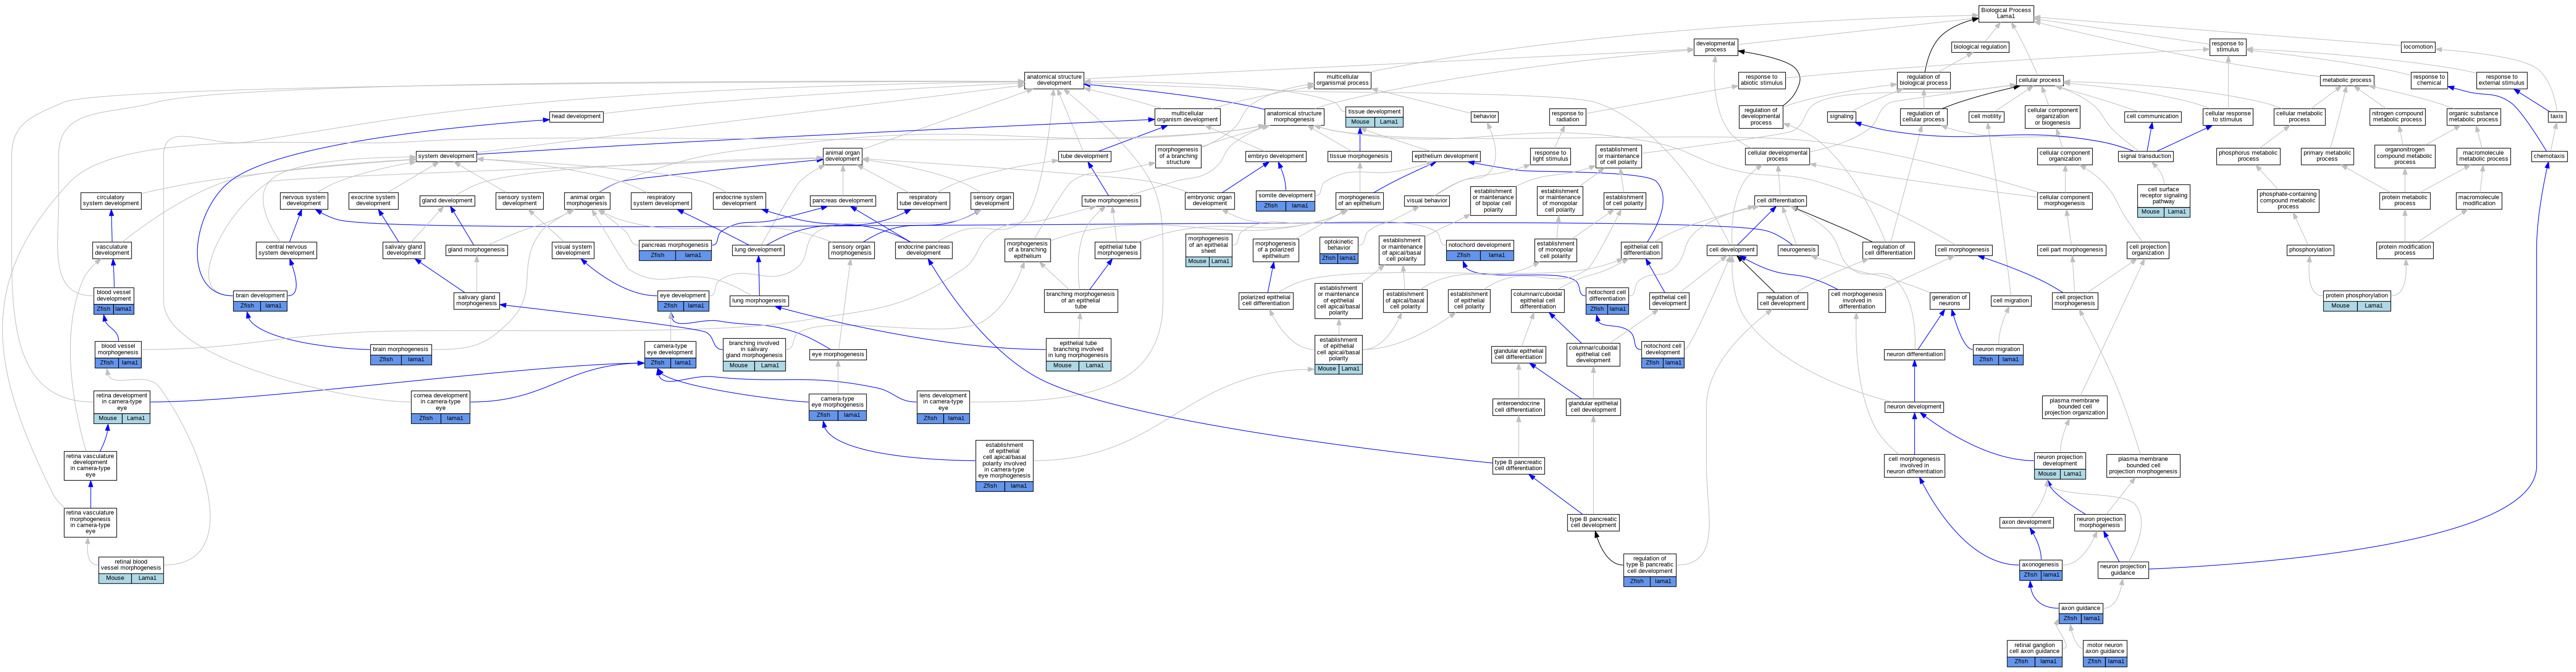Select the animal organ development node
2576x672 pixels.
[x=842, y=156]
